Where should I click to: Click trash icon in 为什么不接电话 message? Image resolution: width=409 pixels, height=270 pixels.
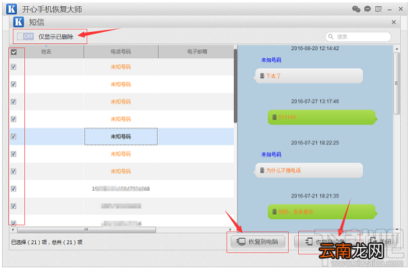(262, 171)
